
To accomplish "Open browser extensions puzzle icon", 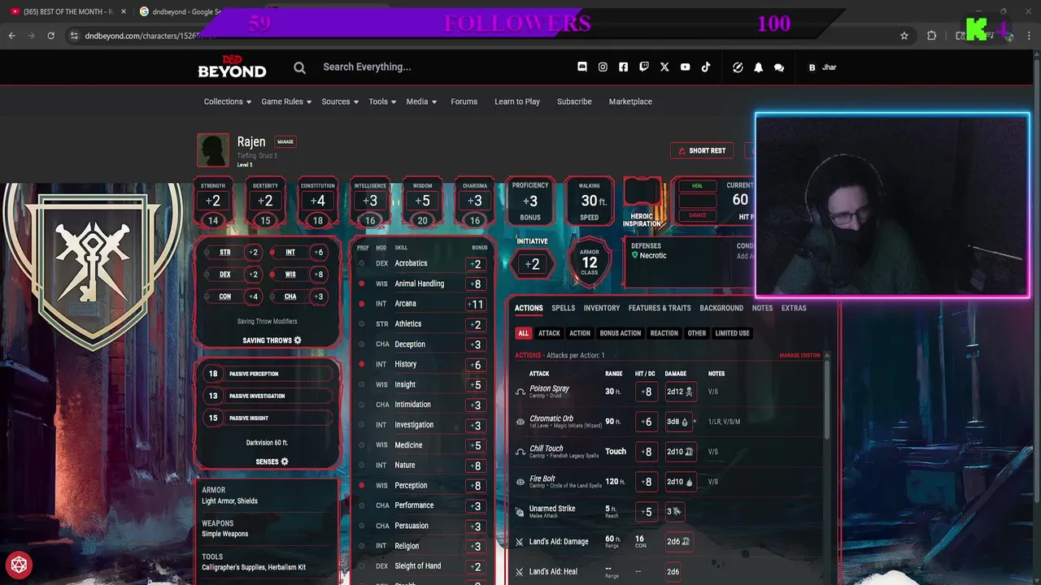I will [x=932, y=36].
